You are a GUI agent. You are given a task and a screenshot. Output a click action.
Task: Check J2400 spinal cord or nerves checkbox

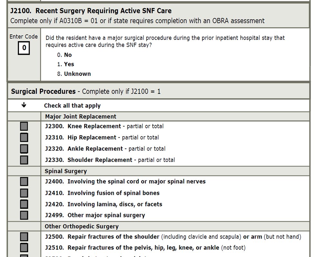pyautogui.click(x=24, y=182)
